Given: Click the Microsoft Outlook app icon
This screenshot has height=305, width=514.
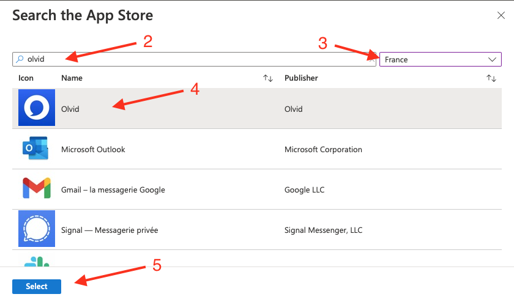Looking at the screenshot, I should 35,149.
